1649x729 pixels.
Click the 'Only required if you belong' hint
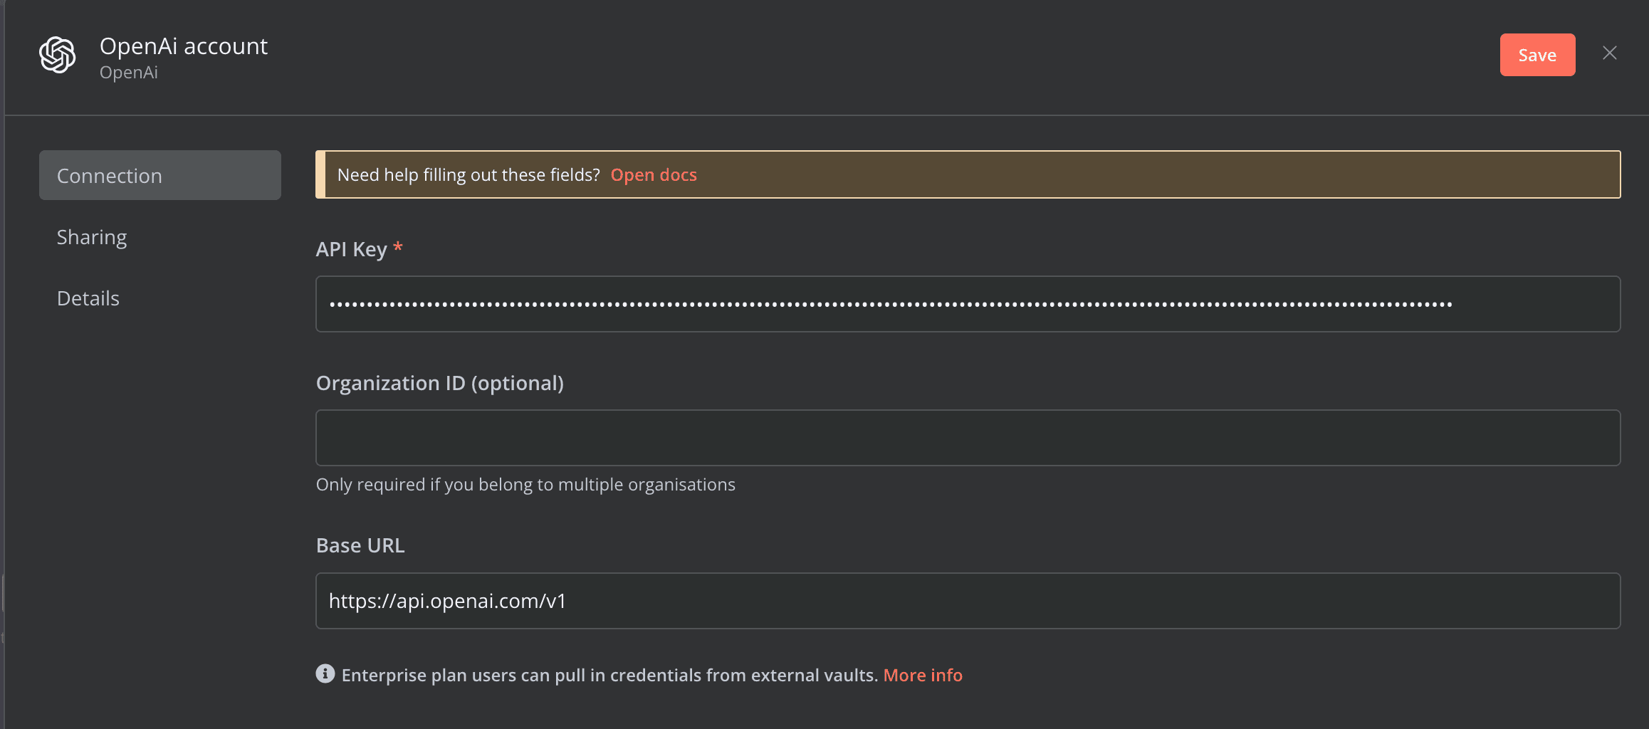(x=525, y=485)
